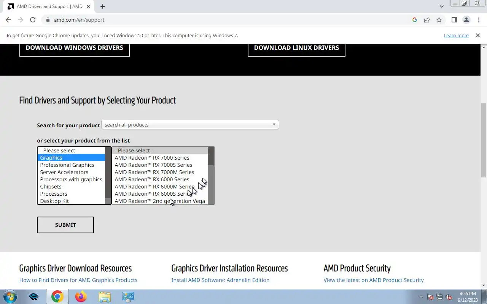Viewport: 487px width, 304px height.
Task: Select Processors with graphics category
Action: click(71, 179)
